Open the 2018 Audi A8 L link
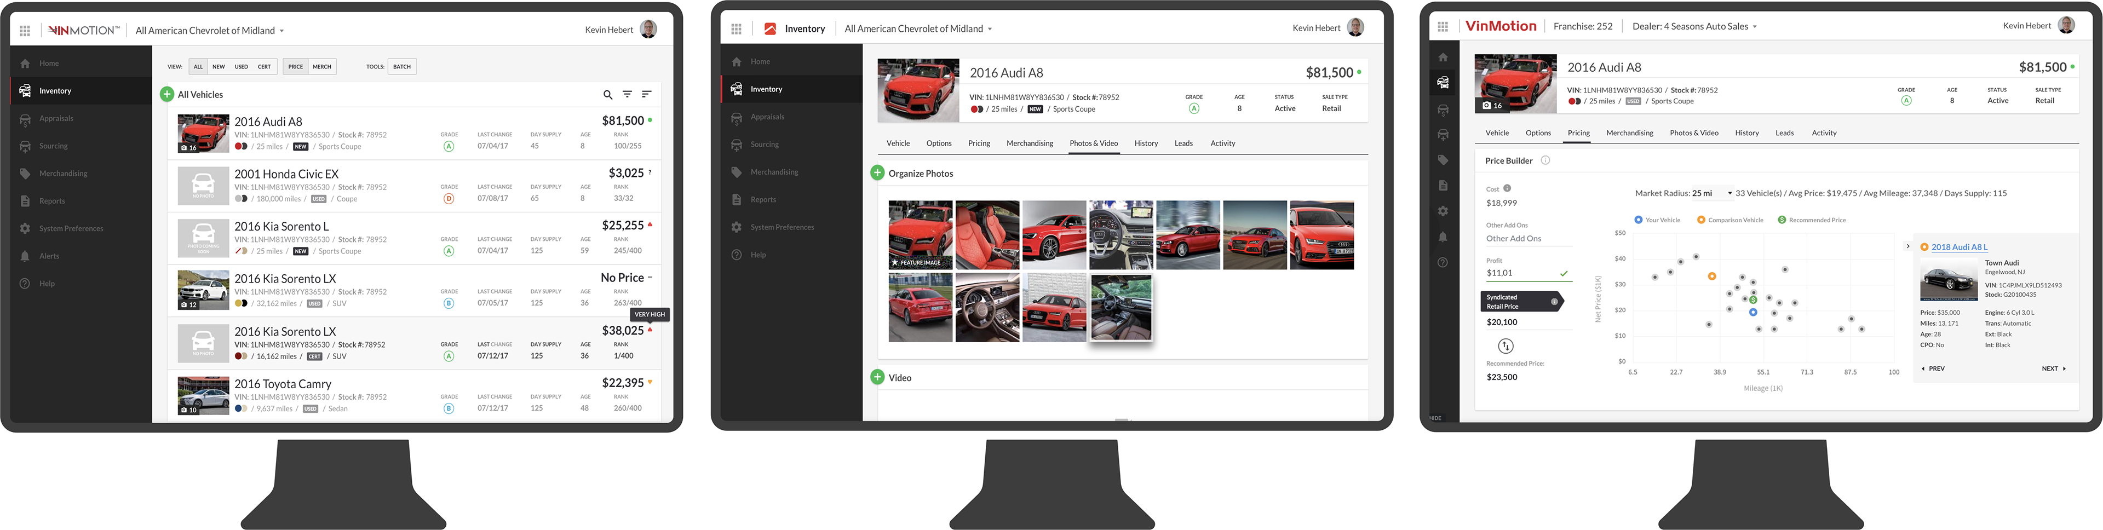Image resolution: width=2103 pixels, height=530 pixels. point(1958,246)
